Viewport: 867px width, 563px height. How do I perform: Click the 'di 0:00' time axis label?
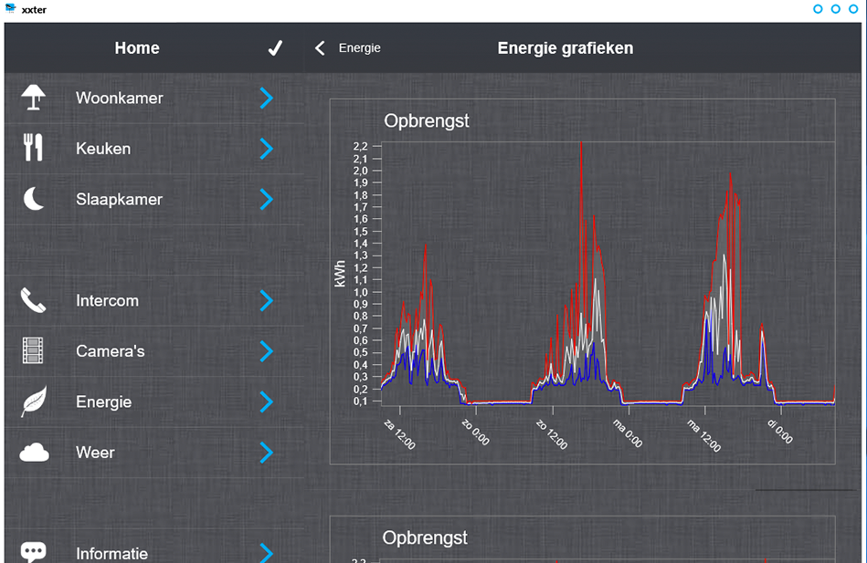[780, 432]
